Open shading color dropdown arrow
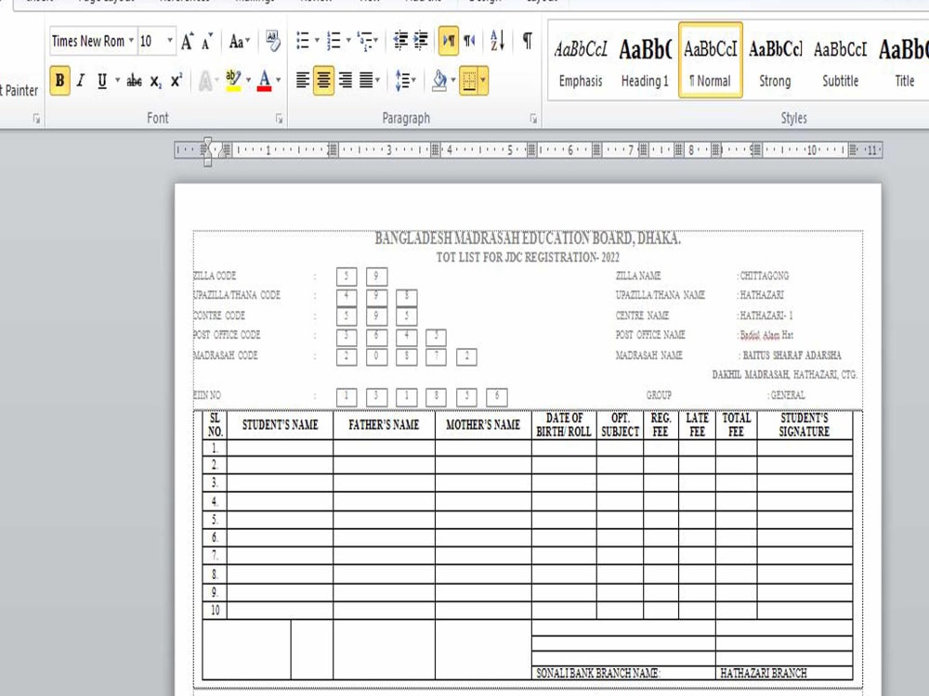929x696 pixels. click(x=453, y=81)
